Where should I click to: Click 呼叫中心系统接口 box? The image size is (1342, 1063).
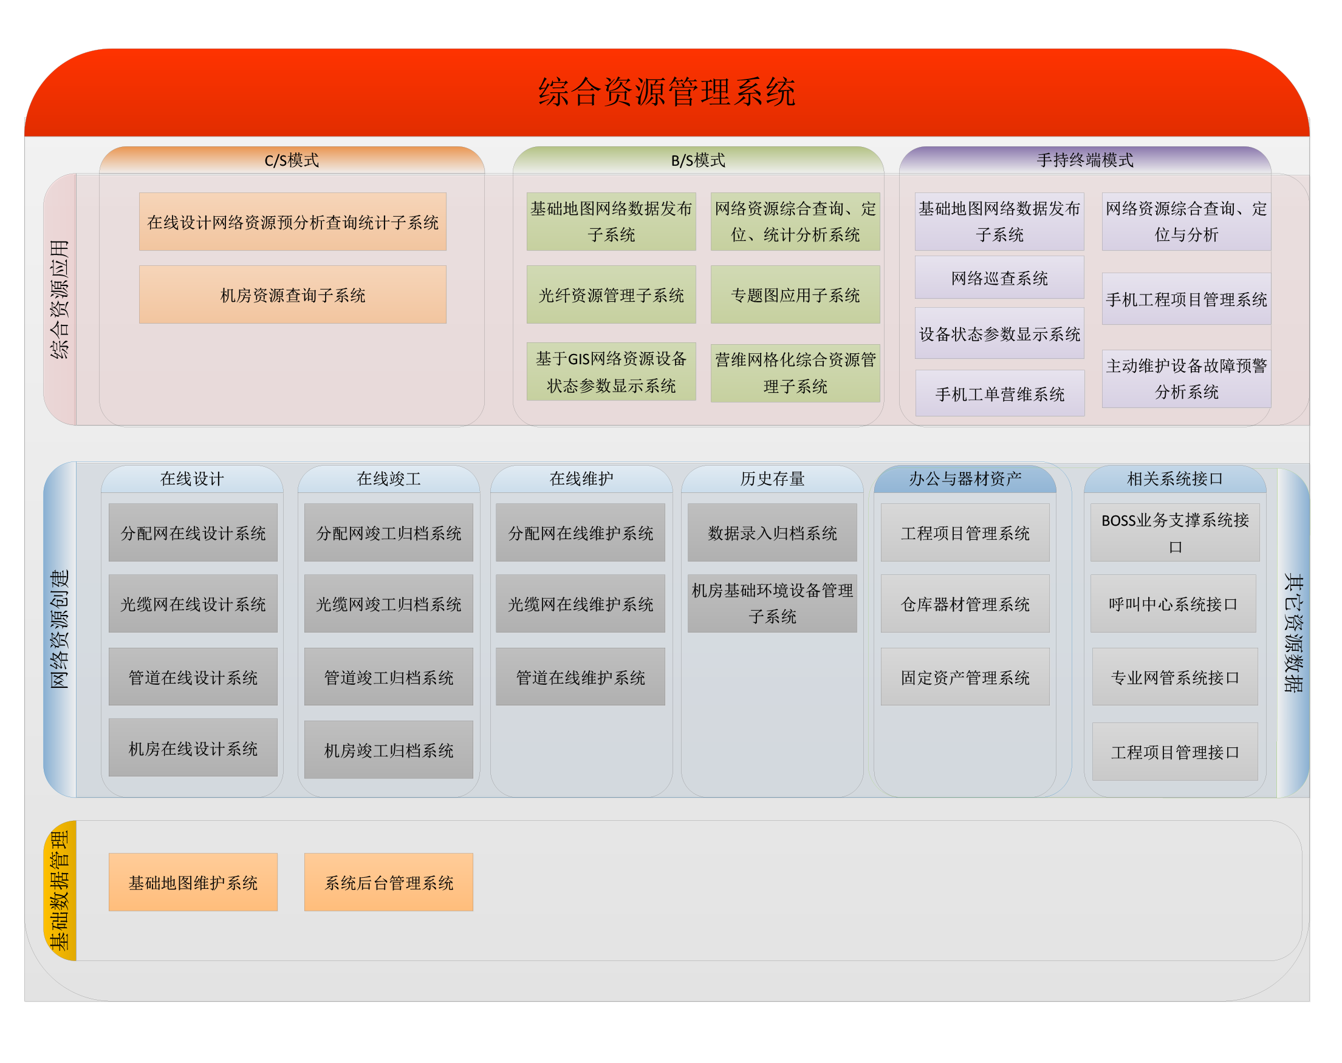pos(1173,603)
